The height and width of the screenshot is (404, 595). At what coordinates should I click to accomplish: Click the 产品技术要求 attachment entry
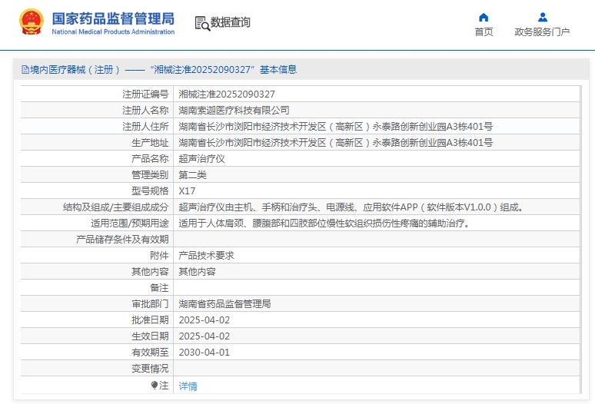click(206, 256)
